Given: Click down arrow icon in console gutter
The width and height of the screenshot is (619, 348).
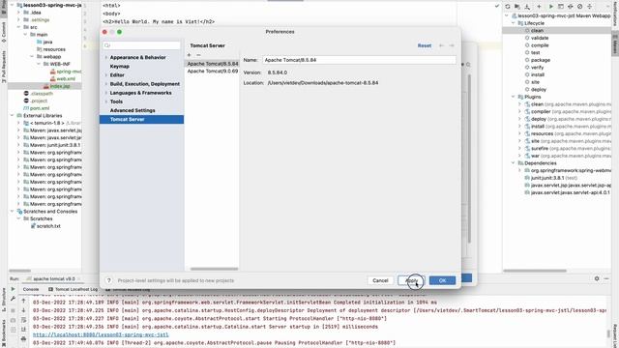Looking at the screenshot, I should coord(23,310).
